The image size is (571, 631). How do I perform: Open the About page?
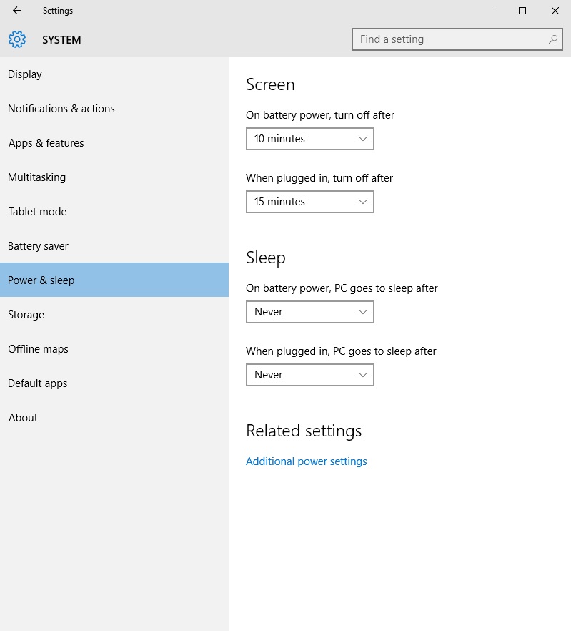(114, 417)
